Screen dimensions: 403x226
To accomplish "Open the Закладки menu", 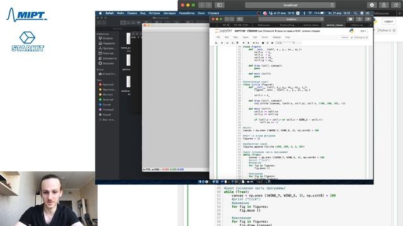I will (169, 13).
